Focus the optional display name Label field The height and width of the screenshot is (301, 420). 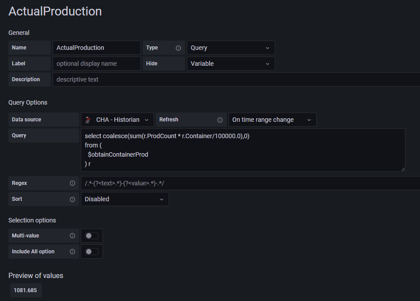pos(96,64)
